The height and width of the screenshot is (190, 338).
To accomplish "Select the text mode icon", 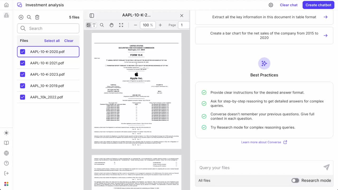I will coord(94,25).
